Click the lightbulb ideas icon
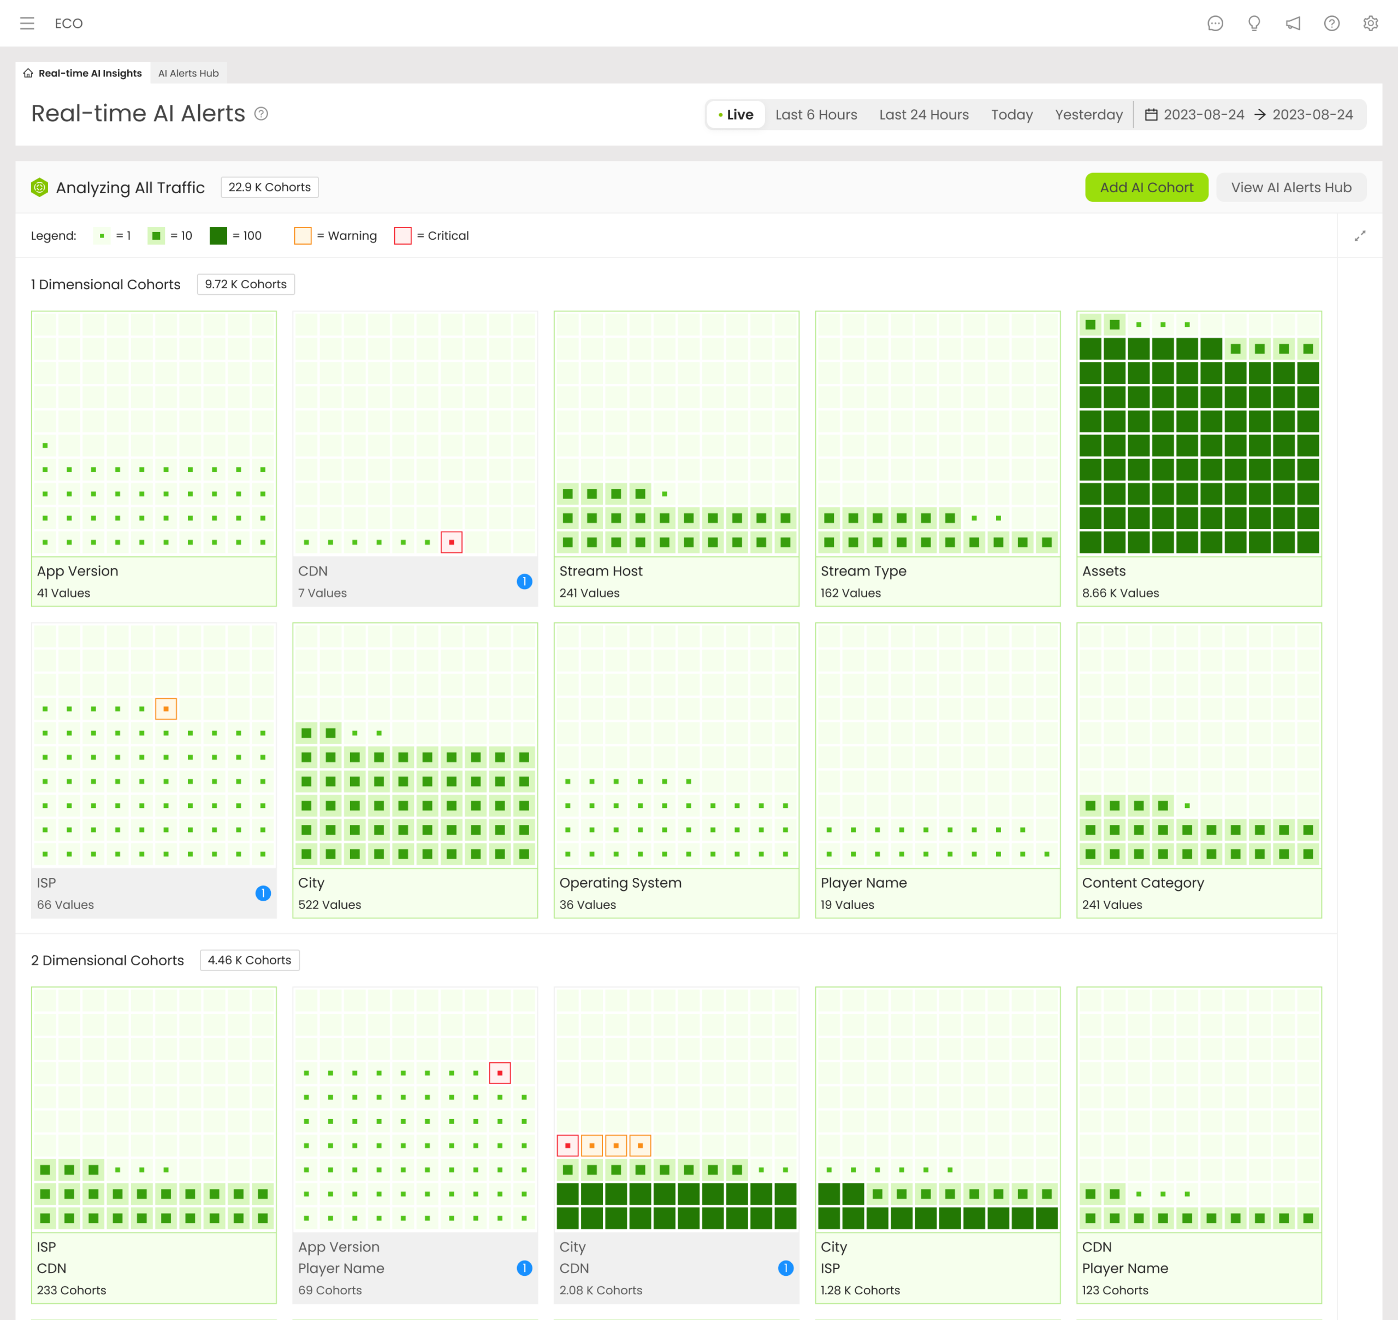1398x1320 pixels. (x=1254, y=23)
